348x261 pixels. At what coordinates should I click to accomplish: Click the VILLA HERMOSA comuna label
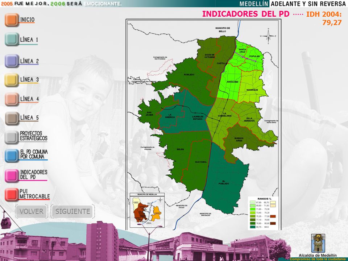[249, 120]
